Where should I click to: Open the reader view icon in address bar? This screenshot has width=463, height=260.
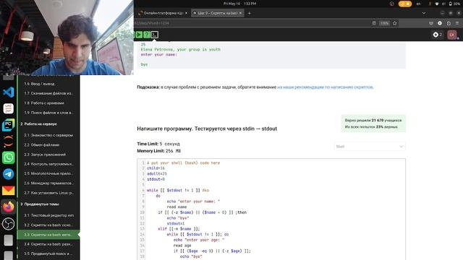374,23
